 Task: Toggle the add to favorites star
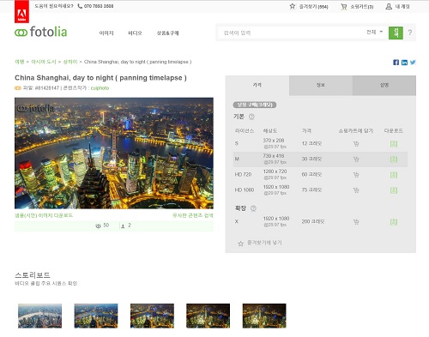pyautogui.click(x=241, y=244)
